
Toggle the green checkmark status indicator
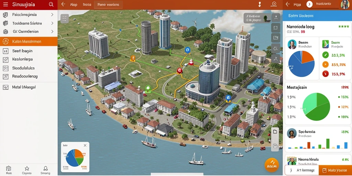(x=325, y=55)
